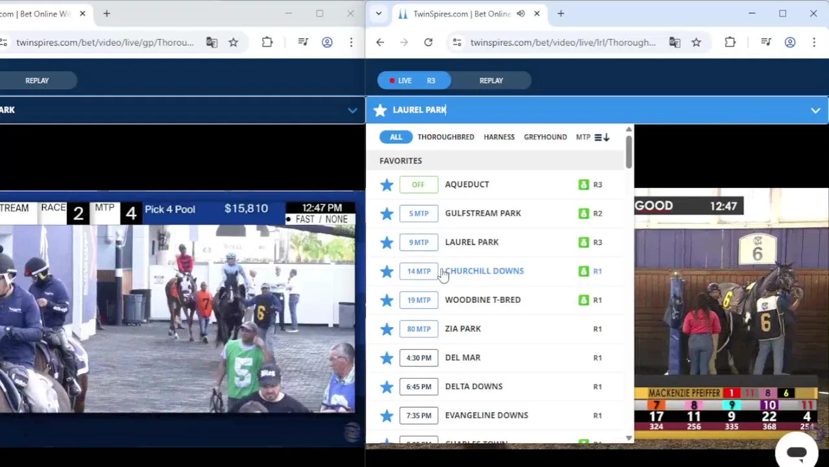Toggle favorite star for Del Mar

387,358
